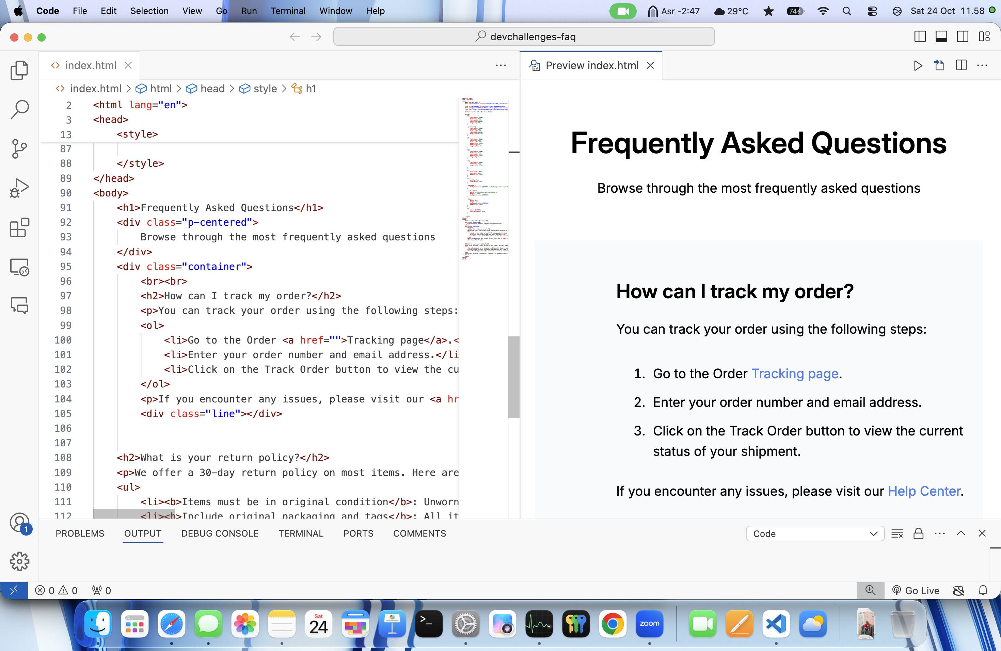The image size is (1001, 651).
Task: Customize editor layout
Action: [x=984, y=36]
